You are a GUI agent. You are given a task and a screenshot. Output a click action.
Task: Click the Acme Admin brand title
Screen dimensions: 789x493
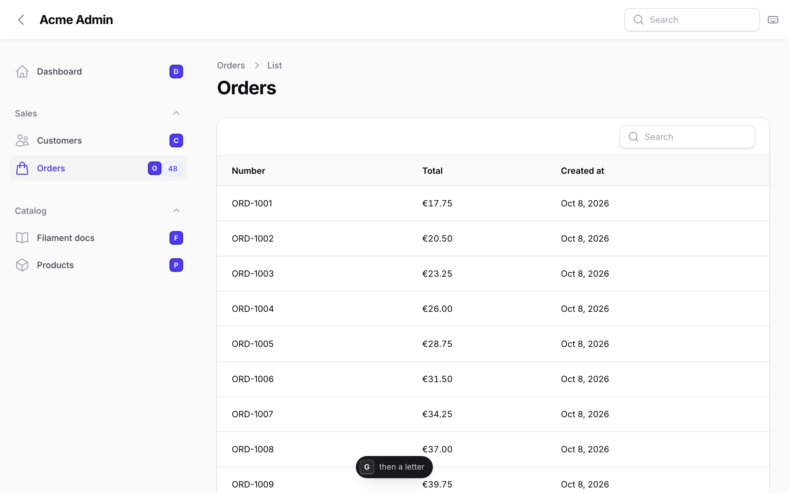tap(76, 20)
